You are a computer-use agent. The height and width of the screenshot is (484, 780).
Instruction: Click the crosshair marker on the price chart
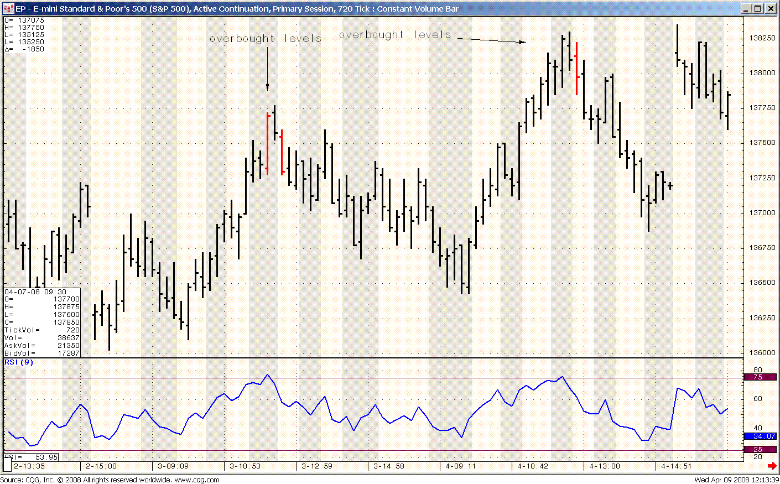click(x=670, y=185)
